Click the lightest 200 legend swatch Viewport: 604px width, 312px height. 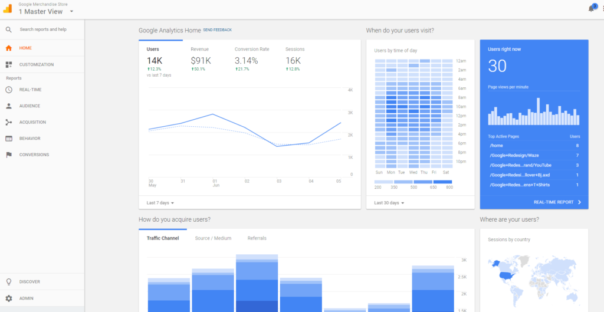(x=383, y=182)
